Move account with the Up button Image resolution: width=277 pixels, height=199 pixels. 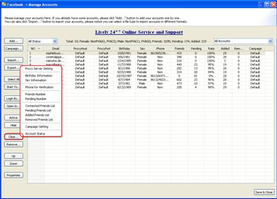click(x=14, y=156)
